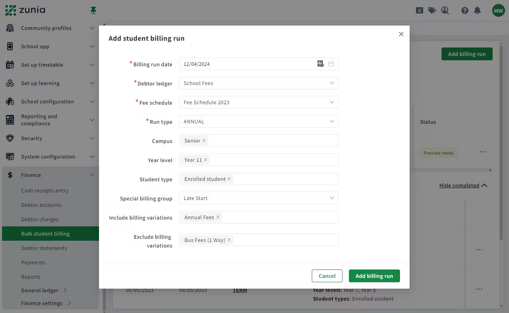Click the School configuration icon
The image size is (509, 313).
(10, 101)
